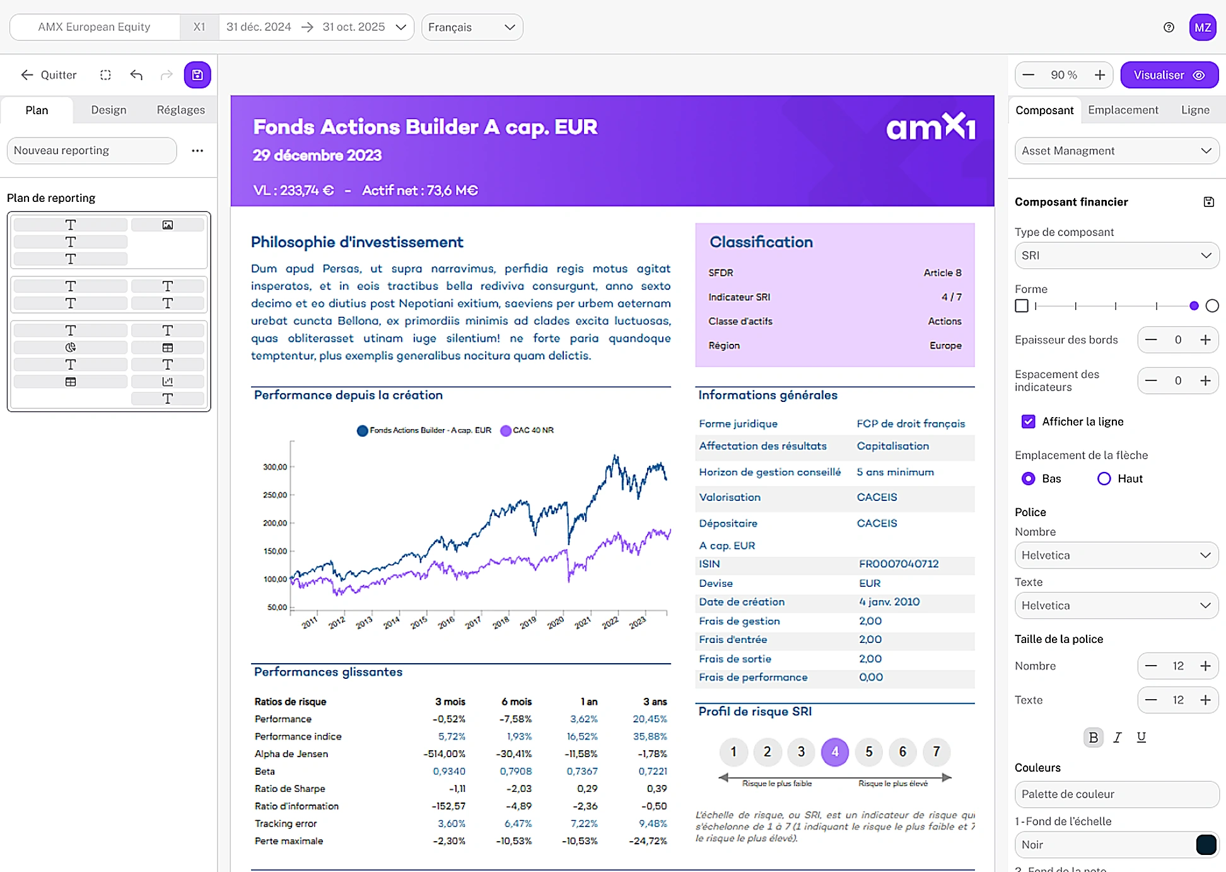Switch to the Design tab
The height and width of the screenshot is (872, 1226).
point(108,110)
